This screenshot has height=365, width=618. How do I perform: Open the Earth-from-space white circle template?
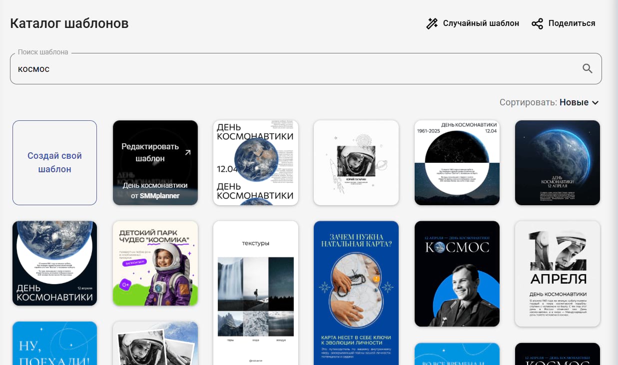coord(54,263)
